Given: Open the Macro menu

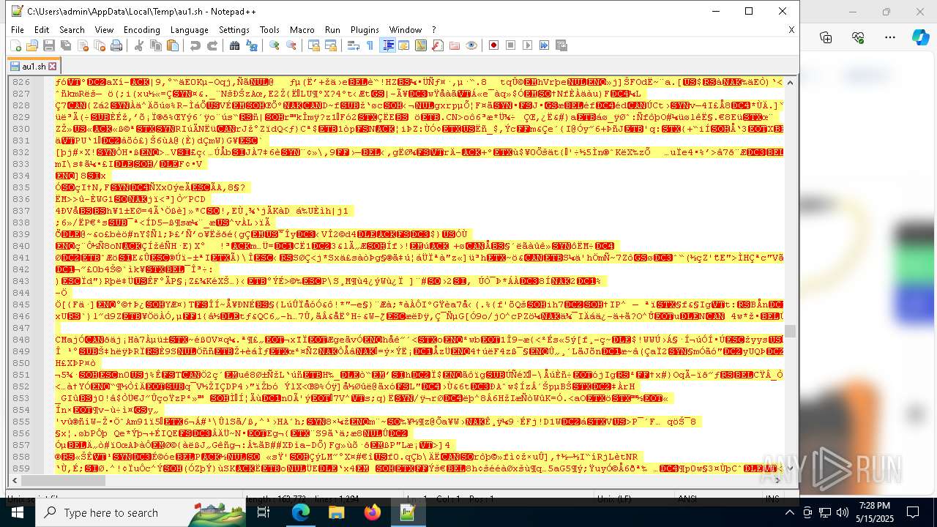Looking at the screenshot, I should point(302,30).
